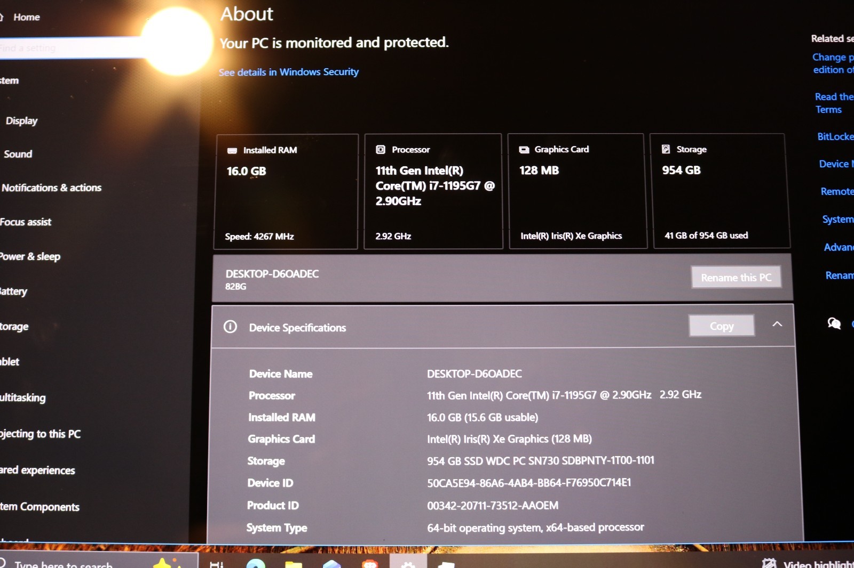The width and height of the screenshot is (854, 568).
Task: Click the Installed RAM card icon
Action: click(232, 150)
